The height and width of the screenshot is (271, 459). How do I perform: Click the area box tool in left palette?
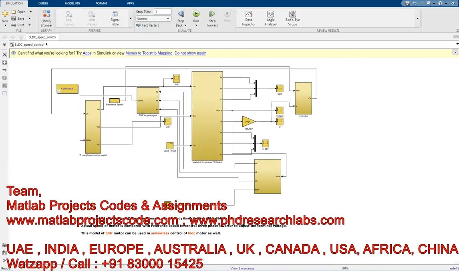point(4,93)
